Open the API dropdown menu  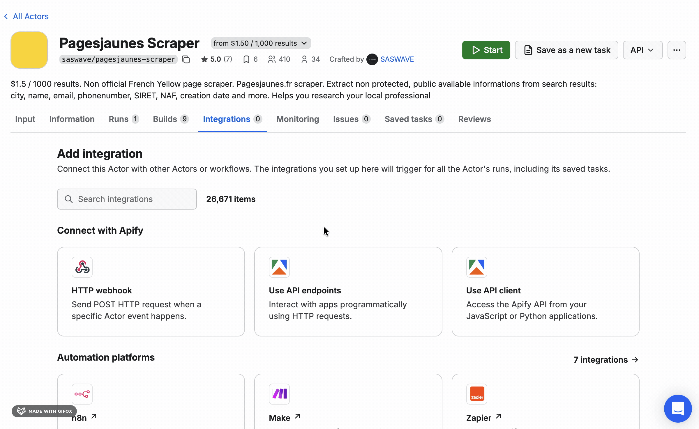pyautogui.click(x=643, y=50)
